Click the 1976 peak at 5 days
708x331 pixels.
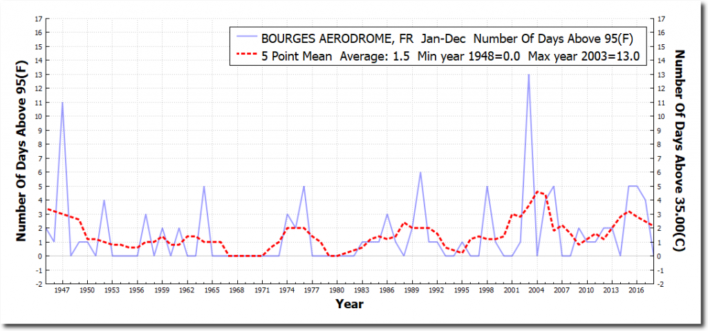coord(304,186)
